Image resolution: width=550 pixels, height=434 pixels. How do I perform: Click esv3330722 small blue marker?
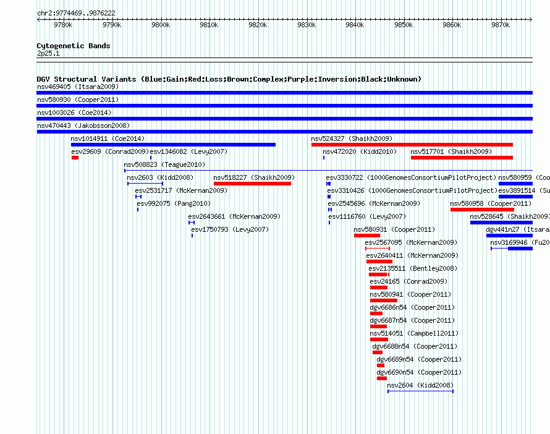coord(328,184)
